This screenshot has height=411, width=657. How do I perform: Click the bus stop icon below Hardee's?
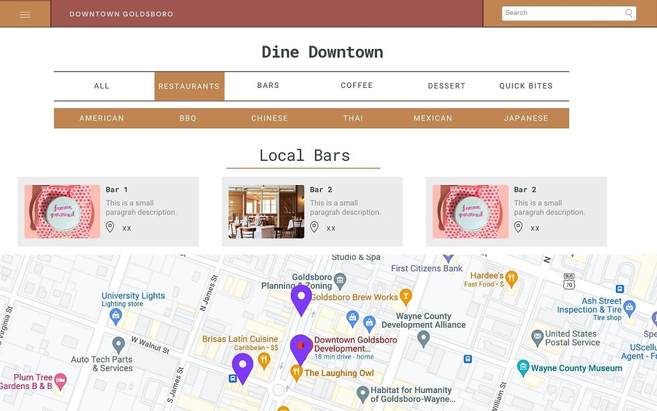tap(619, 289)
